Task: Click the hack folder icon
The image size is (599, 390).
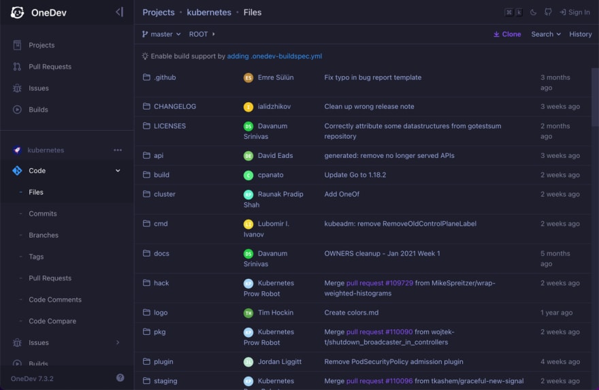Action: (x=146, y=283)
